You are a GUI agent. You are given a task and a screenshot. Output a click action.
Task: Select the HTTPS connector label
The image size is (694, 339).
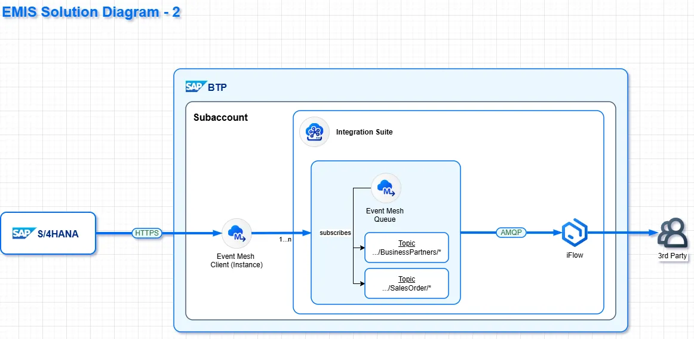[147, 233]
